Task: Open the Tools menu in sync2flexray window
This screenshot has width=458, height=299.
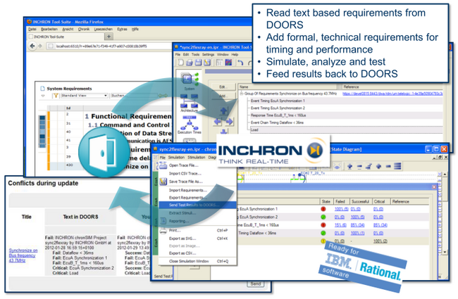Action: [195, 55]
